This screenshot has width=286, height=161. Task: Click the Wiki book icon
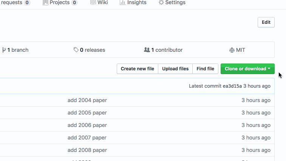tap(93, 2)
